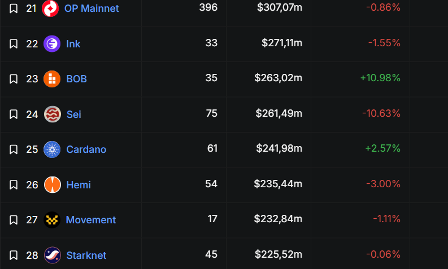This screenshot has height=269, width=448.
Task: Click the purple Ink chain logo
Action: click(x=52, y=43)
